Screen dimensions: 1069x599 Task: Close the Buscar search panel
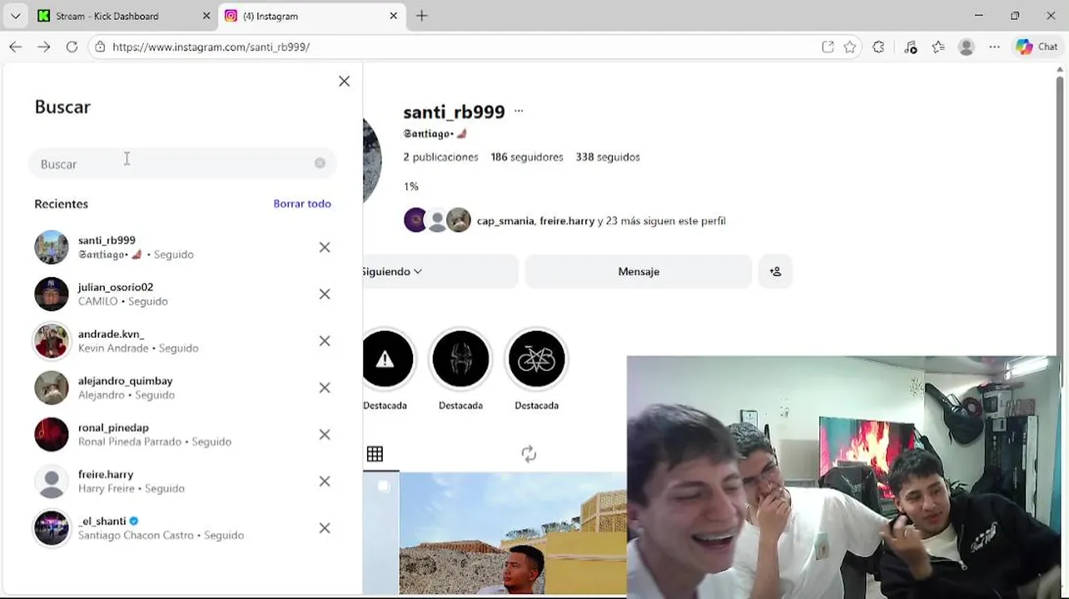coord(344,82)
